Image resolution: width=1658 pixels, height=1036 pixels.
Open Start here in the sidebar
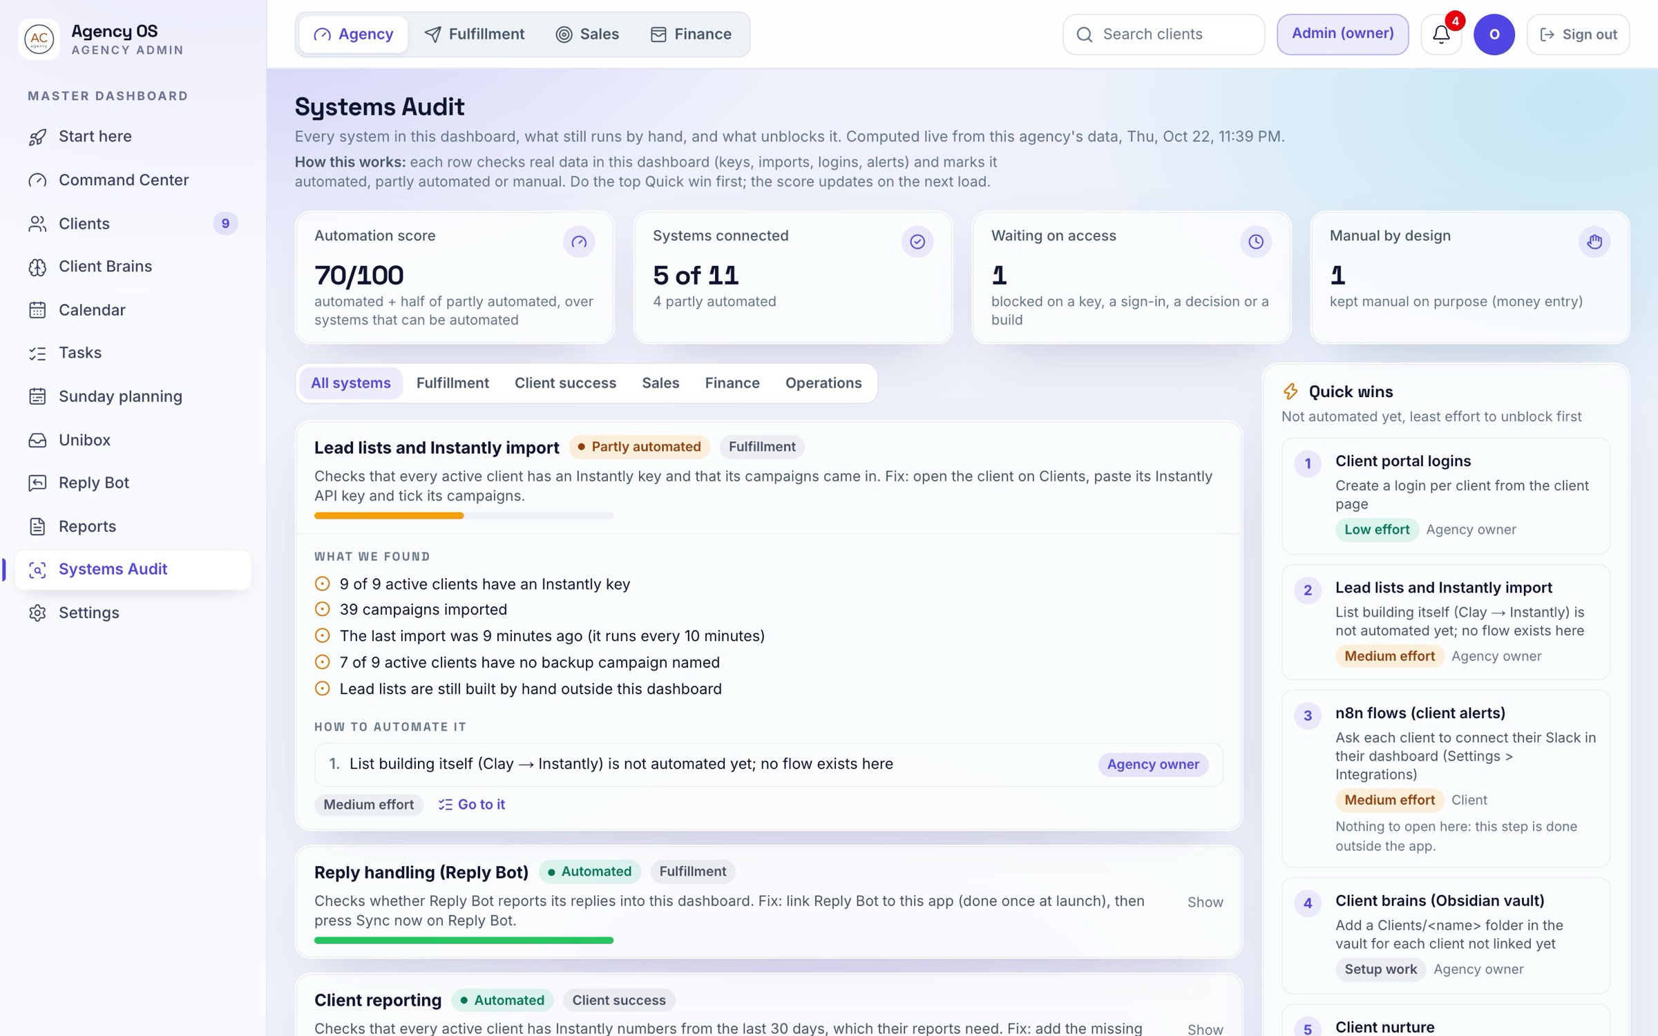pos(133,136)
